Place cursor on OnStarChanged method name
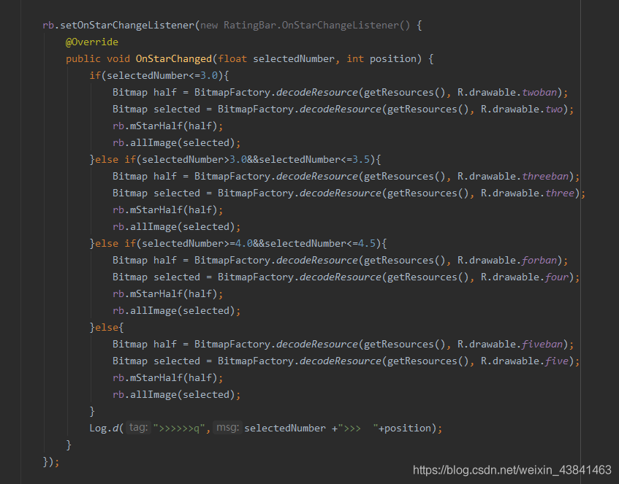619x484 pixels. [174, 59]
